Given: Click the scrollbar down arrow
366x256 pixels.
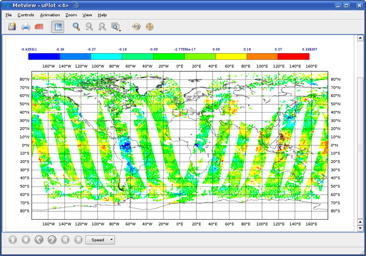Looking at the screenshot, I should pos(360,228).
